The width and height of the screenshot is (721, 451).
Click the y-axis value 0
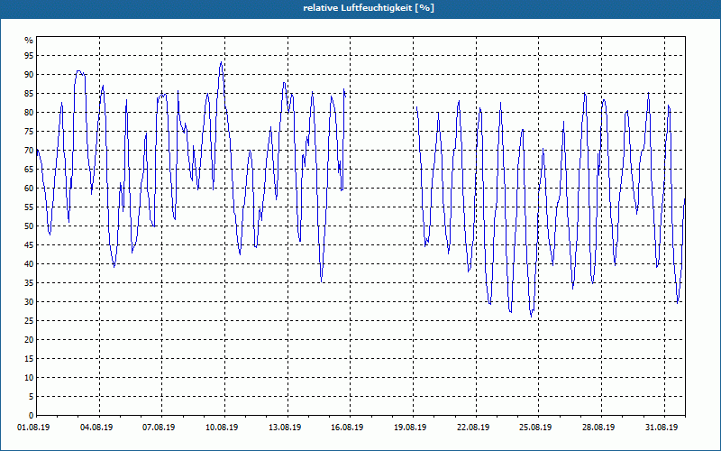31,416
